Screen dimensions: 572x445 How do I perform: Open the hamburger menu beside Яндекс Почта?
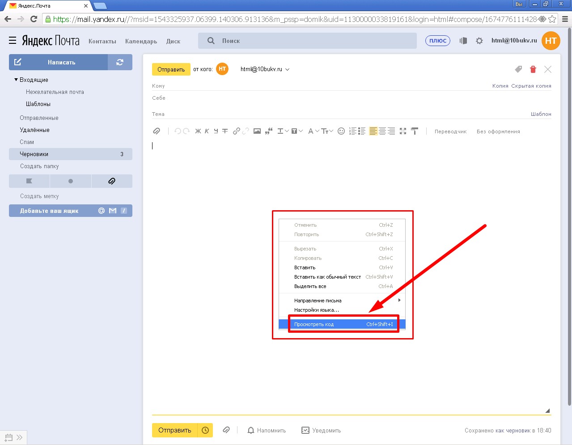13,41
